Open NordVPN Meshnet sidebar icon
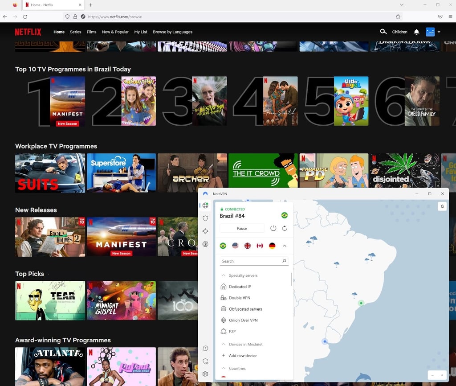 pyautogui.click(x=205, y=231)
